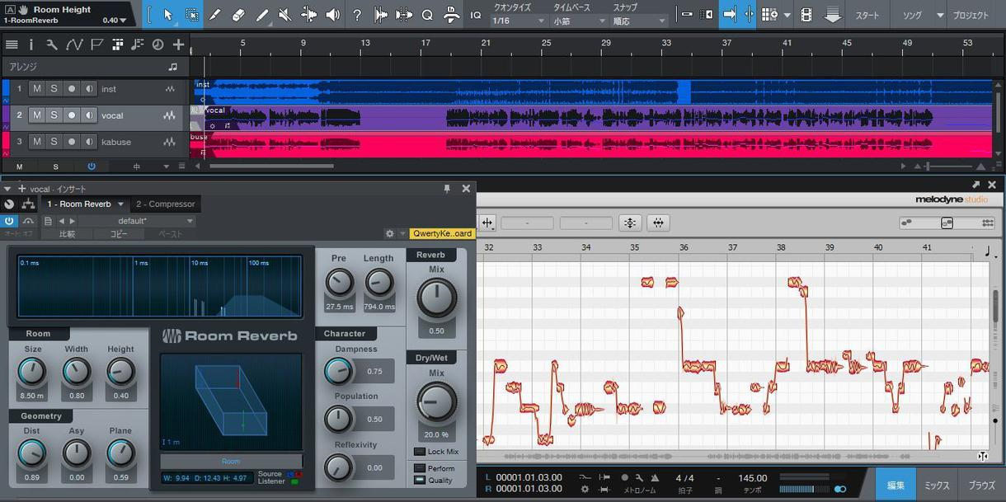Open the track inspector i icon
Screen dimensions: 1006x502
31,45
